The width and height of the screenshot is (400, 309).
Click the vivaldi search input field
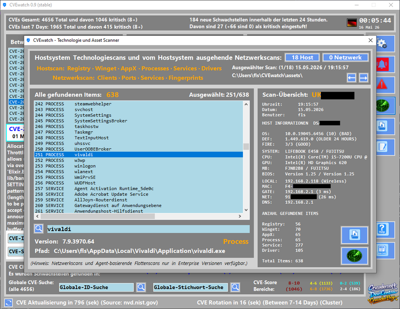click(148, 229)
